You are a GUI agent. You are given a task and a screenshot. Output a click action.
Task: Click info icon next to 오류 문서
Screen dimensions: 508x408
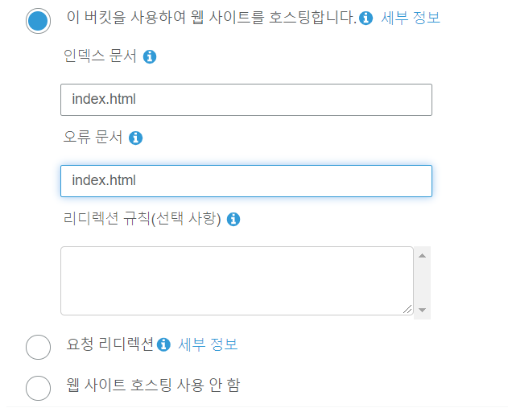135,138
